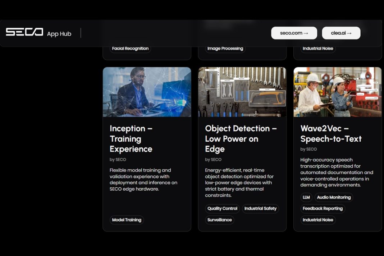The height and width of the screenshot is (256, 384).
Task: Open the seco.com link
Action: pos(294,33)
